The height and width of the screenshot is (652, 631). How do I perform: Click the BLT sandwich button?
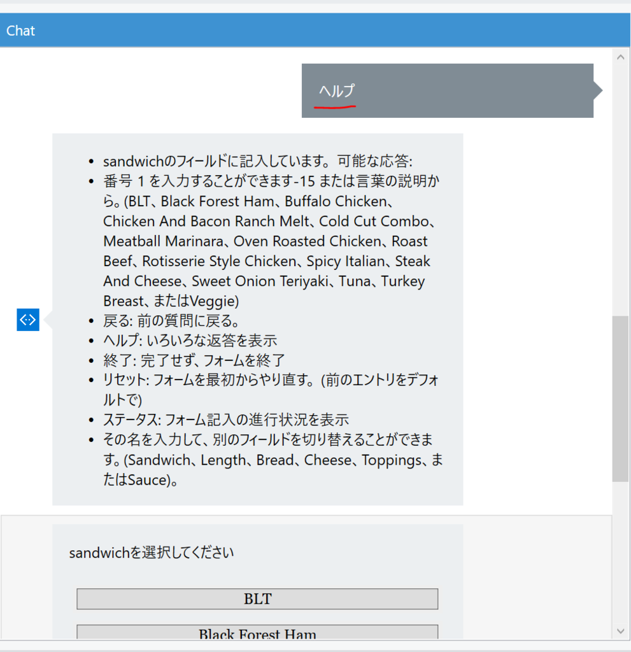[257, 599]
